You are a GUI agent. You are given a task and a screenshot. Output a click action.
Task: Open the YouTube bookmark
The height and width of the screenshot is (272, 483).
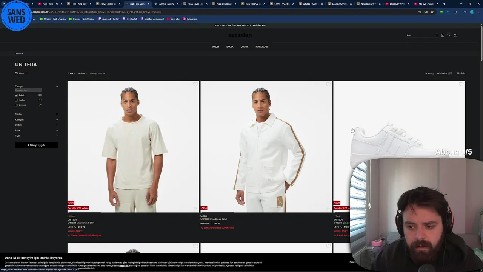point(173,19)
